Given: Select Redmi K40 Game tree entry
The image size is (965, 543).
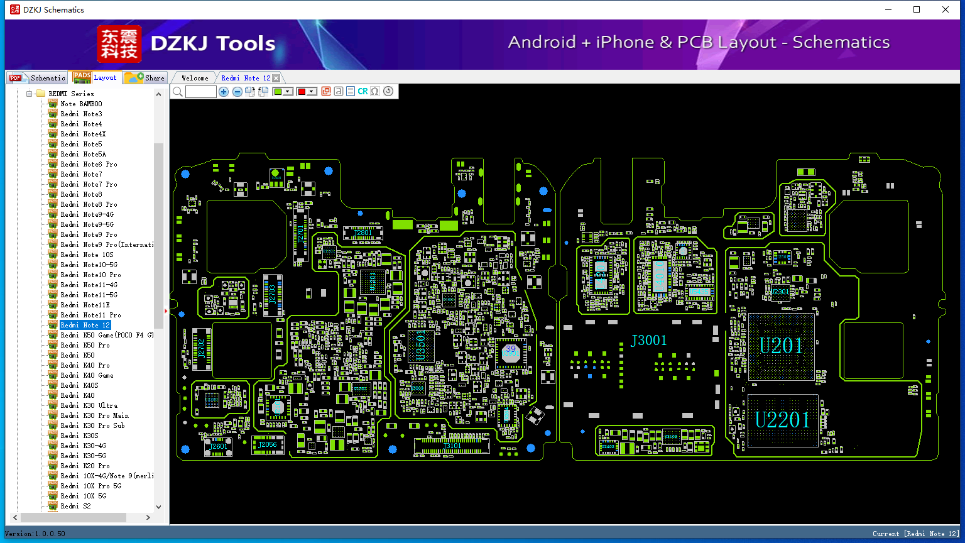Looking at the screenshot, I should [87, 375].
